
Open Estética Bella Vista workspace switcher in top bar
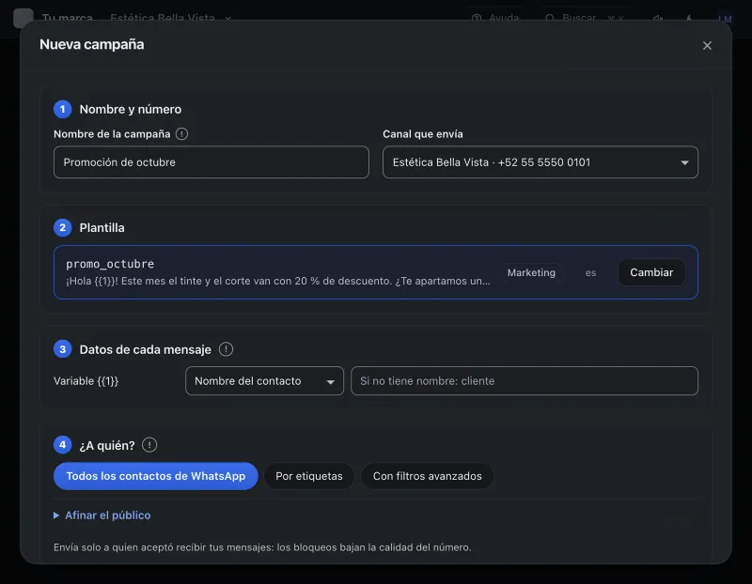pos(170,18)
